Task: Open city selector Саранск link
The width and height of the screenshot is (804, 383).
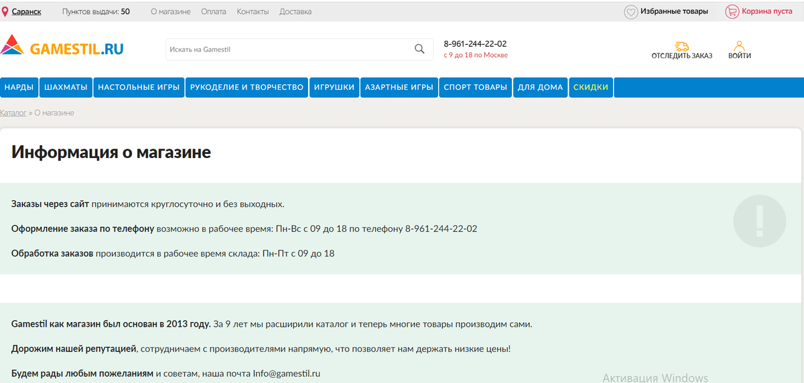Action: tap(26, 11)
